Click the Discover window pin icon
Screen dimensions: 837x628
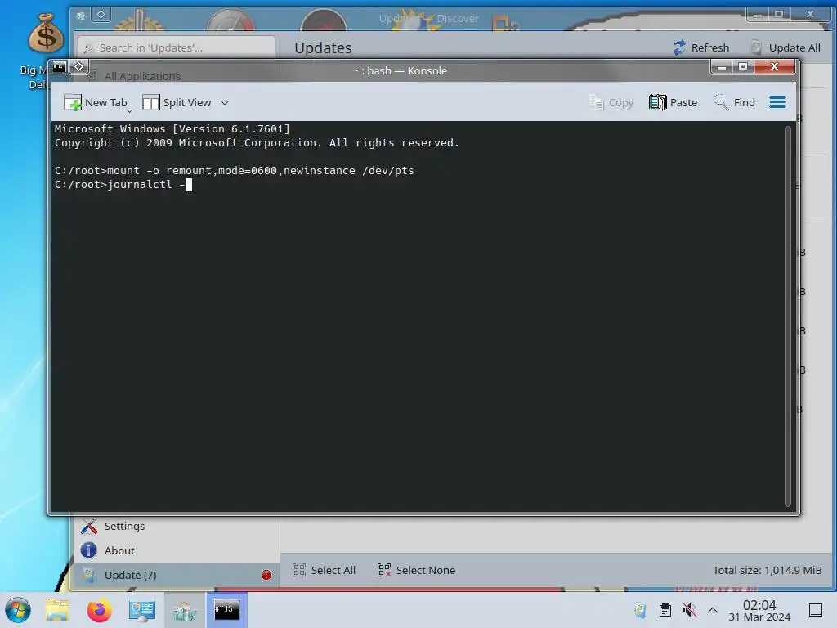tap(101, 15)
